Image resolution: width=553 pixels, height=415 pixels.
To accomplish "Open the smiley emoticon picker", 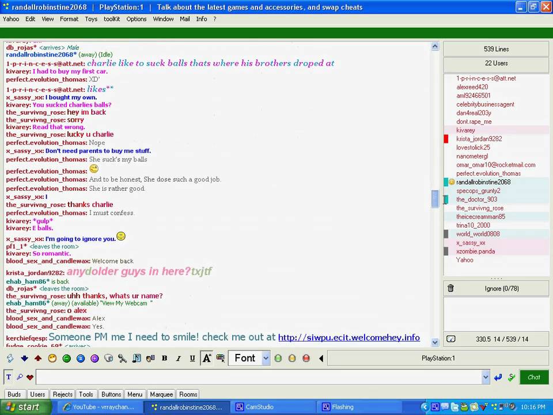I will click(52, 359).
